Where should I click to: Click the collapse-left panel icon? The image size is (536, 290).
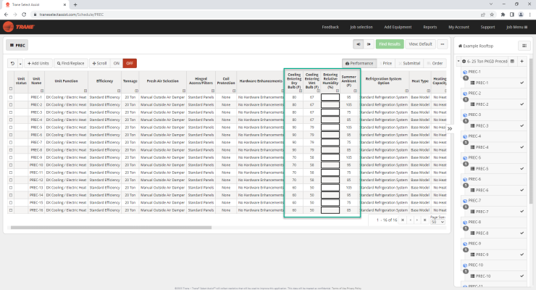point(359,44)
